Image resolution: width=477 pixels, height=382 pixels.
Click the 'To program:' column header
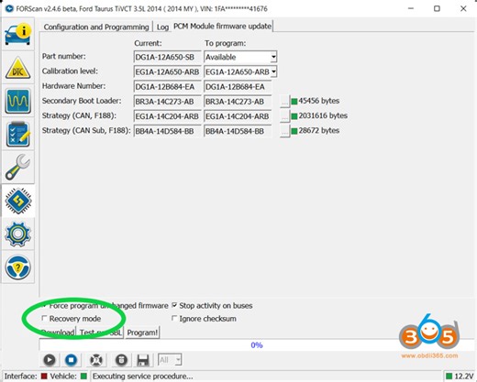click(x=226, y=43)
